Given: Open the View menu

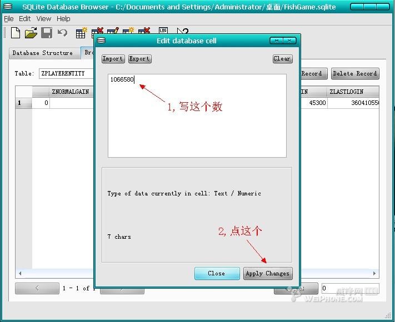Looking at the screenshot, I should tap(44, 18).
